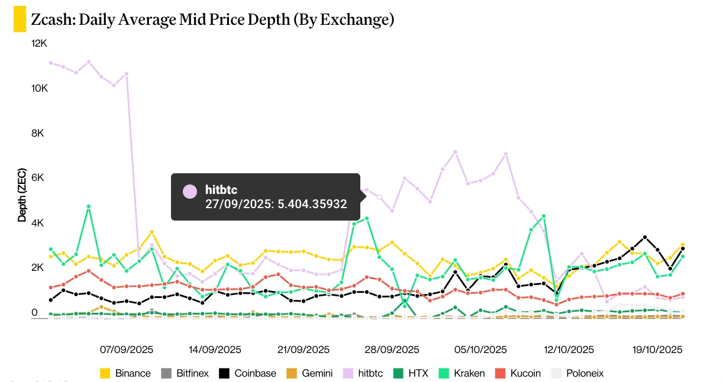723x382 pixels.
Task: Click the hitbtc tooltip's purple circle icon
Action: pos(190,192)
